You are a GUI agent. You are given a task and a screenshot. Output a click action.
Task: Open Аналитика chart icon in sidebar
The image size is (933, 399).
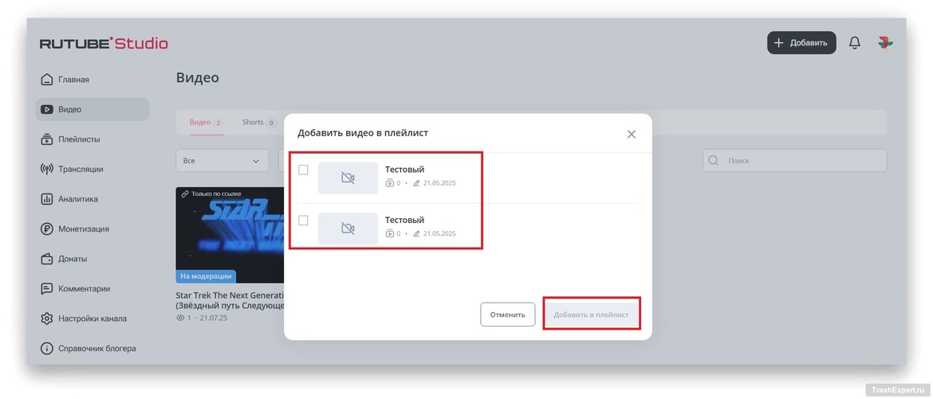pos(47,199)
